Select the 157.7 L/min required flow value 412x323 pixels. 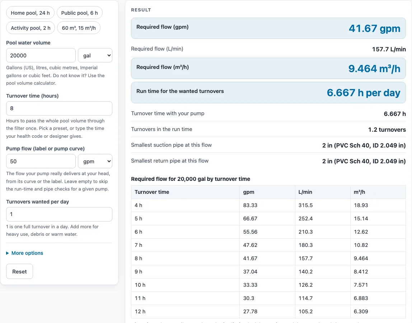(389, 49)
